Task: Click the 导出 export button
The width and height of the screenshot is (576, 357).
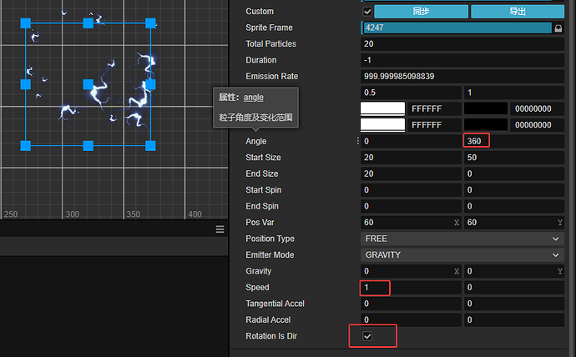Action: (518, 12)
